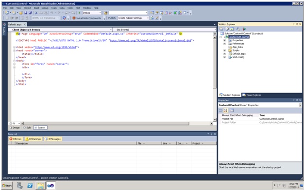Click the Start button
Screen dimensions: 305x191
pos(7,186)
